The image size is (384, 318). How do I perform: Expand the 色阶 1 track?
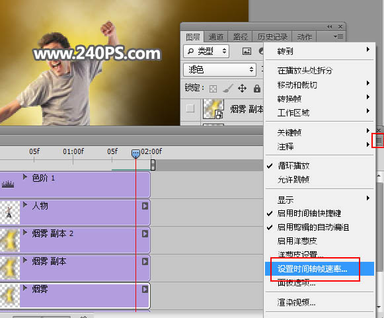(24, 177)
